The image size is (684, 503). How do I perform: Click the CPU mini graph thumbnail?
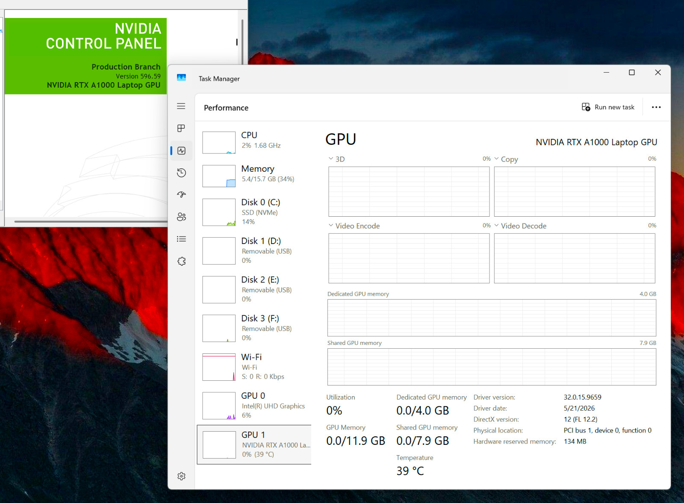tap(219, 142)
